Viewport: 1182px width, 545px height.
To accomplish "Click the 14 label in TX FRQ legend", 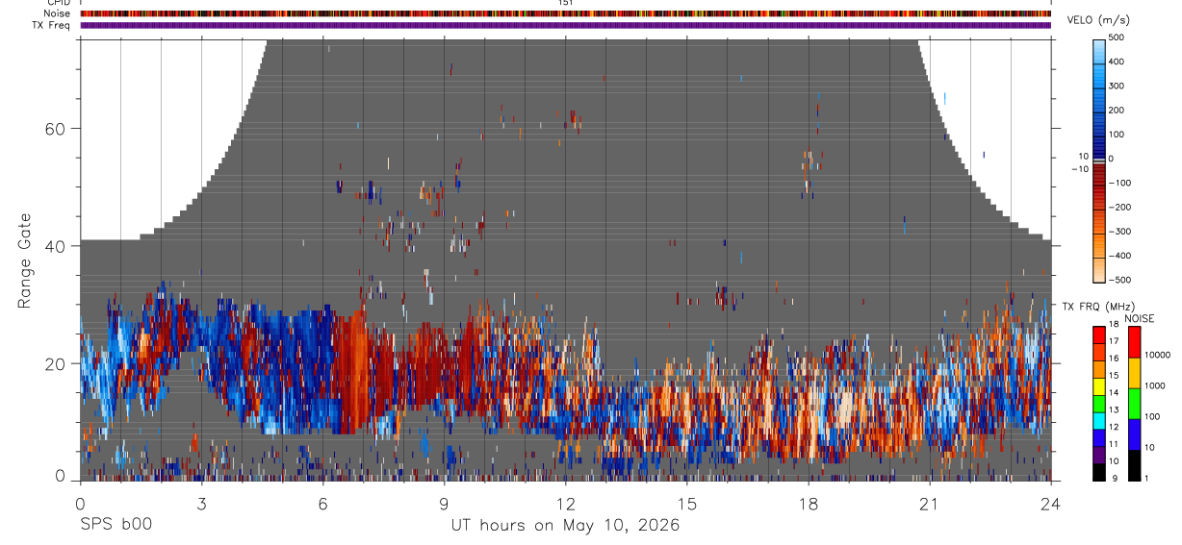I will [x=1115, y=392].
